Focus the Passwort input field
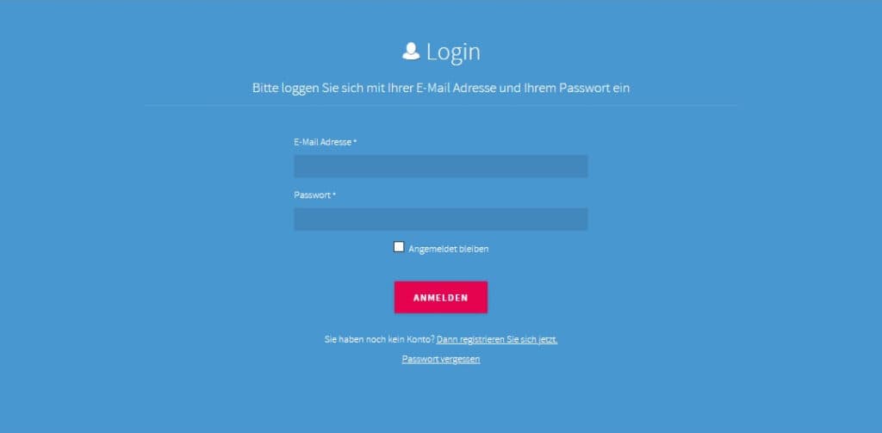 [x=440, y=220]
